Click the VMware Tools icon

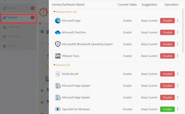coord(58,56)
